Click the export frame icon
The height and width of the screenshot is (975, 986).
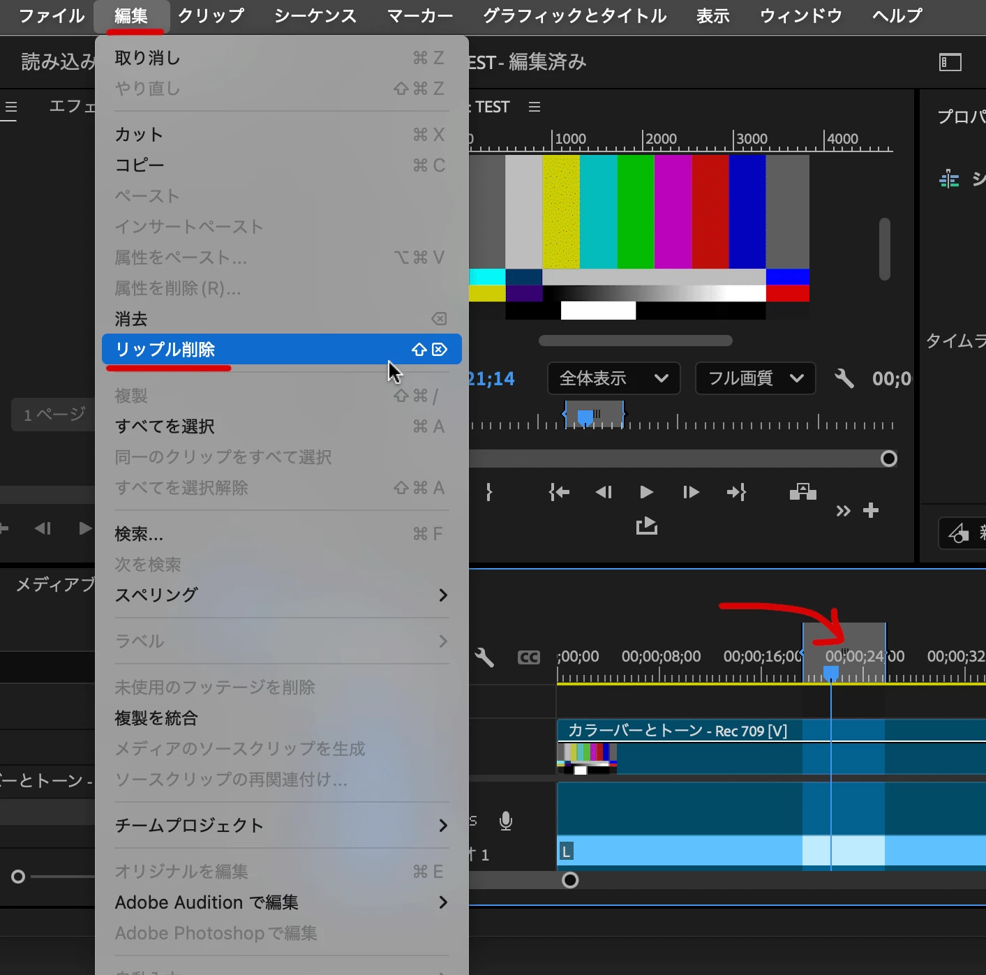pyautogui.click(x=647, y=526)
